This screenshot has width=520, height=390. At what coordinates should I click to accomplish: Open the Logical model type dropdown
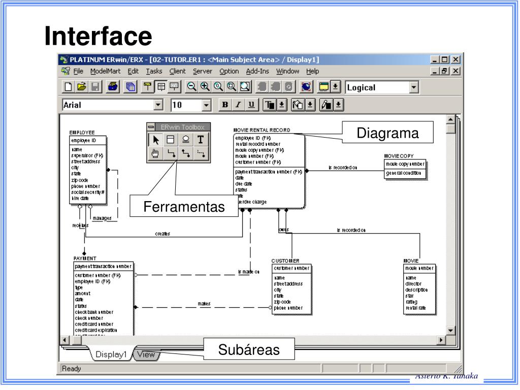coord(413,87)
